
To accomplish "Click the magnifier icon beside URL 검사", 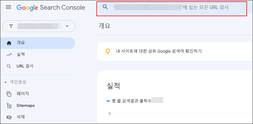I will (9, 66).
